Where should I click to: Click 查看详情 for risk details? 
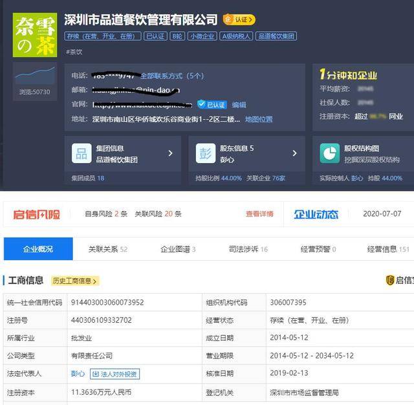pos(259,214)
